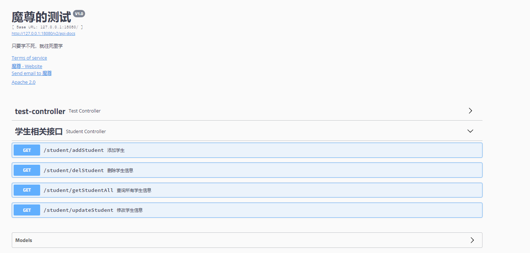Expand /student/updateStudent operation row
Image resolution: width=530 pixels, height=253 pixels.
[78, 210]
